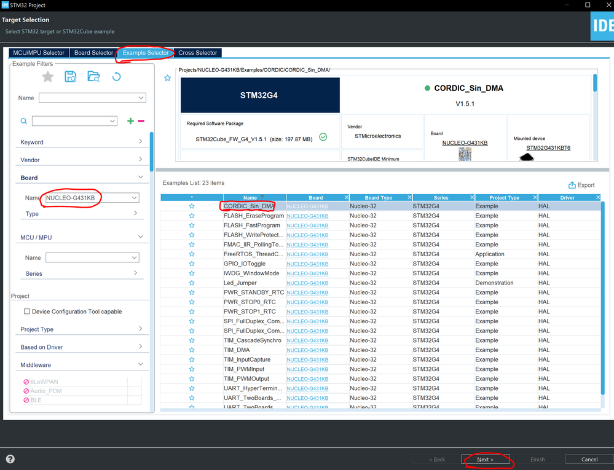Export the examples list
Image resolution: width=614 pixels, height=470 pixels.
(x=581, y=185)
